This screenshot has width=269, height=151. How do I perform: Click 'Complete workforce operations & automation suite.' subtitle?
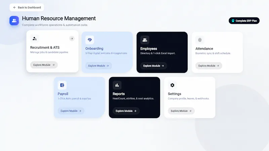(55, 25)
